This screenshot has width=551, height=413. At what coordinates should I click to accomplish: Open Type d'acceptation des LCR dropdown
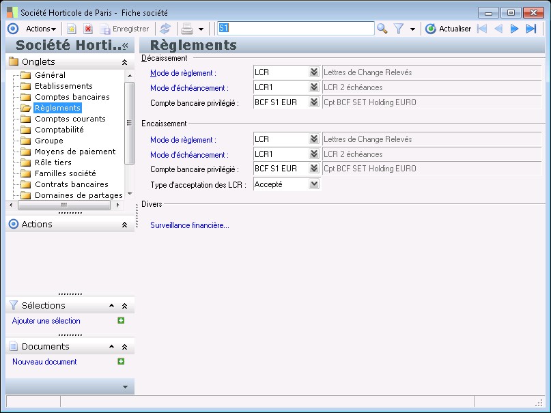pyautogui.click(x=313, y=184)
